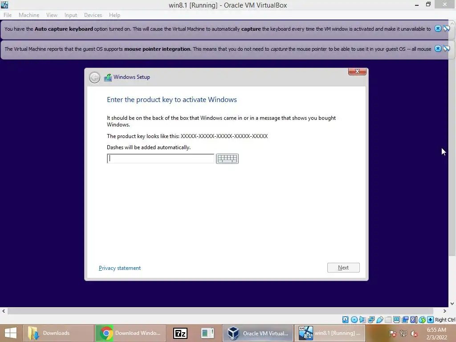
Task: Click the virtualization CPU status icon
Action: [413, 320]
